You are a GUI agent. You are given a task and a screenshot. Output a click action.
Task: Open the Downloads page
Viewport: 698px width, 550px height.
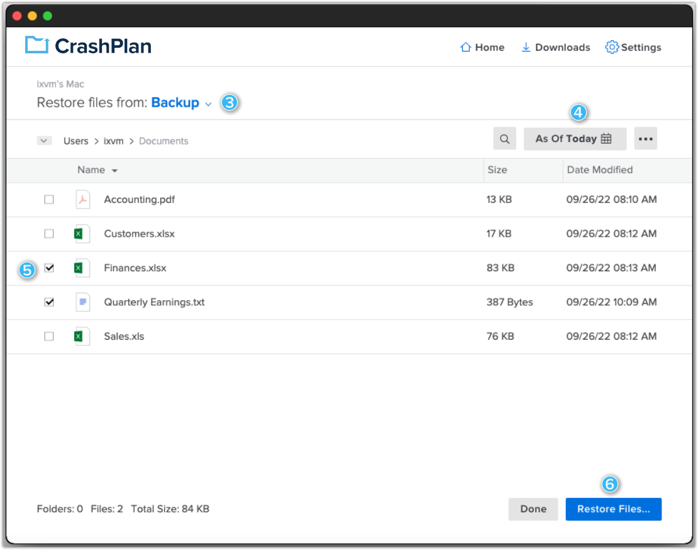(x=555, y=47)
